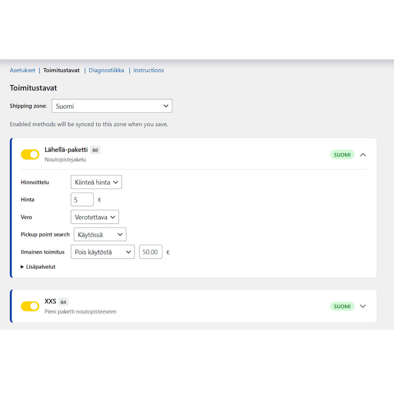Open the Shipping zone dropdown
This screenshot has width=394, height=394.
coord(112,106)
